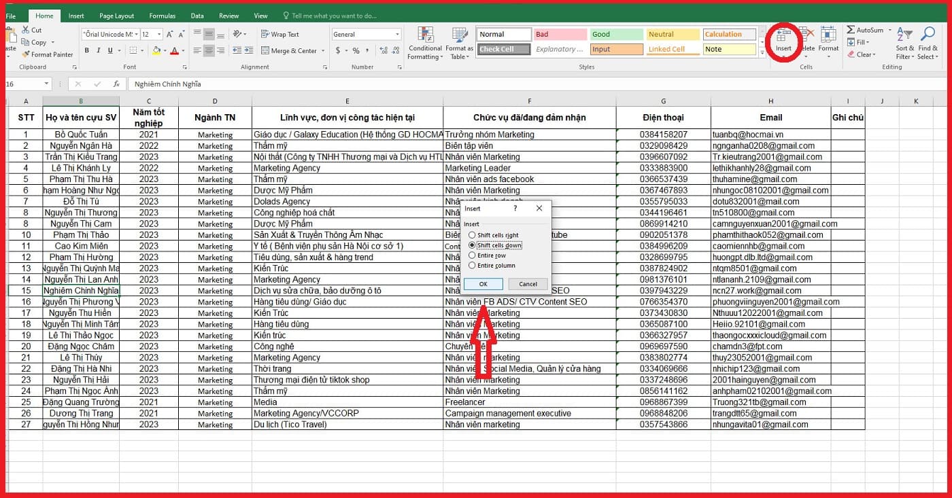Apply accounting dollar number format
The width and height of the screenshot is (952, 498).
pyautogui.click(x=338, y=51)
